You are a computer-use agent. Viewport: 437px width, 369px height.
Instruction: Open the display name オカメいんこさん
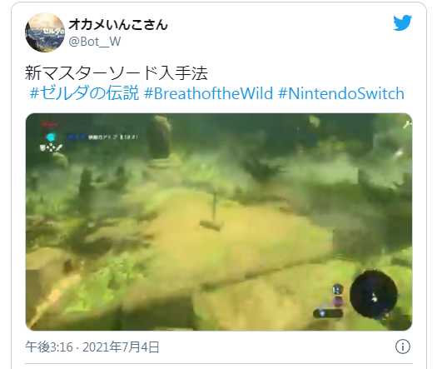118,24
